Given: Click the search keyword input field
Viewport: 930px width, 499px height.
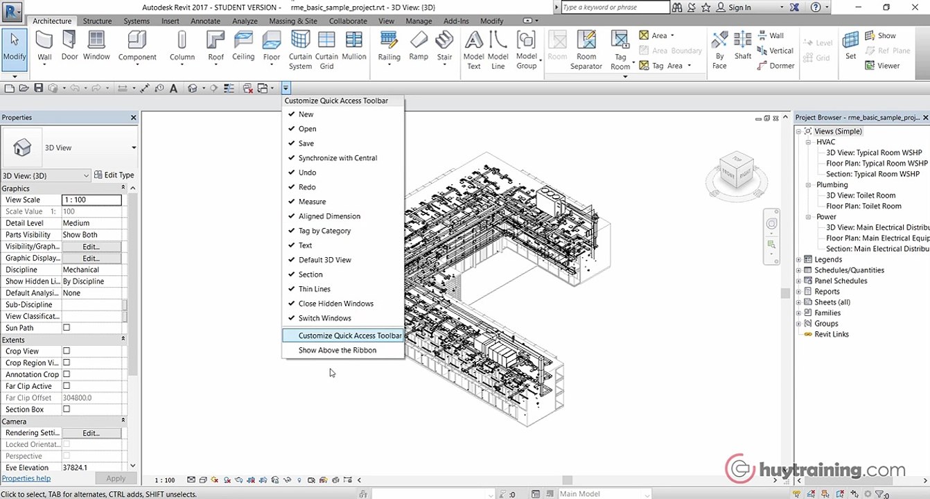Looking at the screenshot, I should 615,8.
